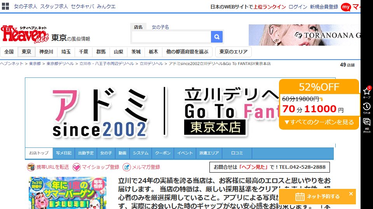Open 写メ日記 tab
The image size is (373, 209).
point(64,153)
